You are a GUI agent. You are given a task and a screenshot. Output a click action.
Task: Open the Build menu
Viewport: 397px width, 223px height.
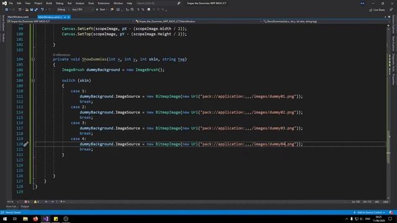(x=49, y=3)
